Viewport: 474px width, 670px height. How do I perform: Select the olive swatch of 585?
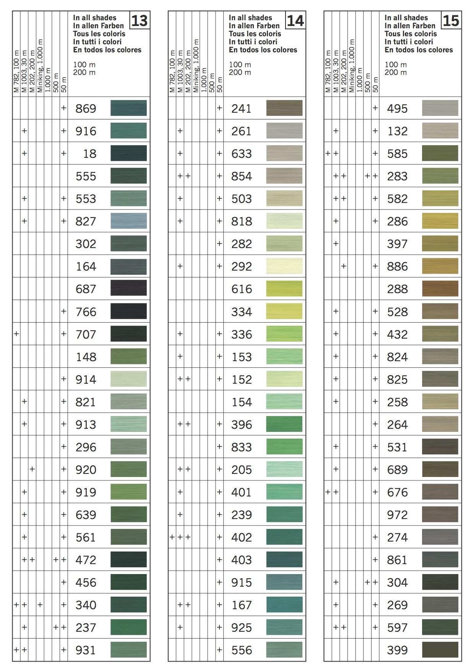440,153
